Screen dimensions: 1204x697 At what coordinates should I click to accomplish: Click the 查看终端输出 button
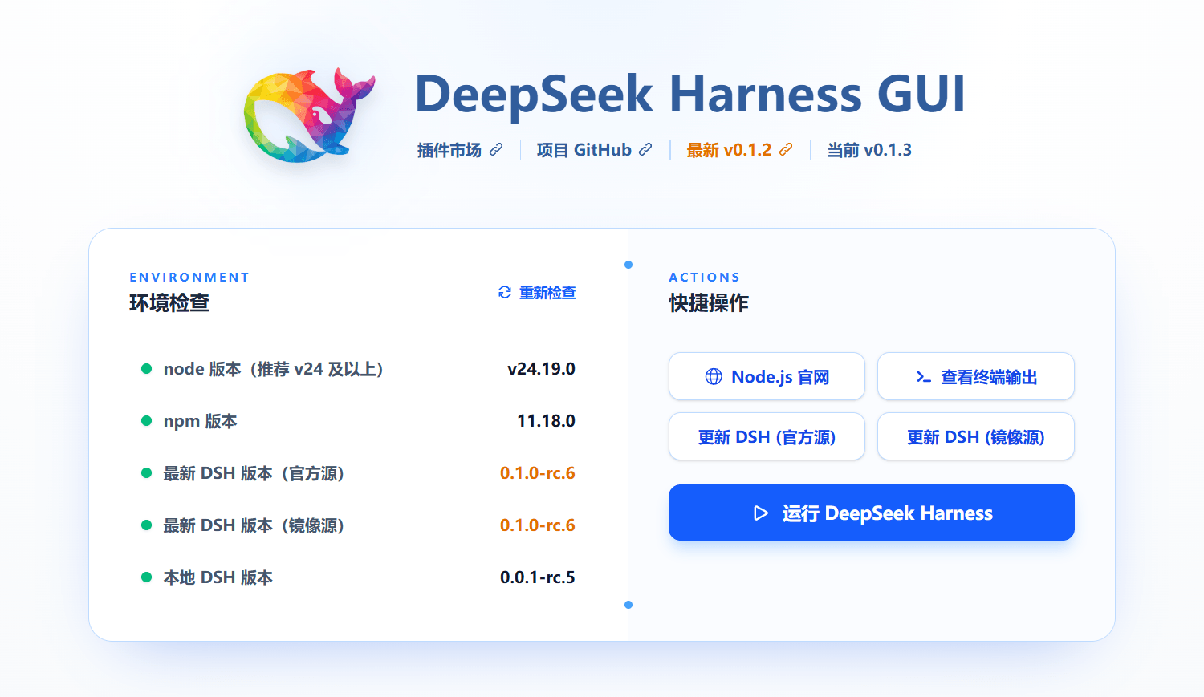(x=976, y=376)
